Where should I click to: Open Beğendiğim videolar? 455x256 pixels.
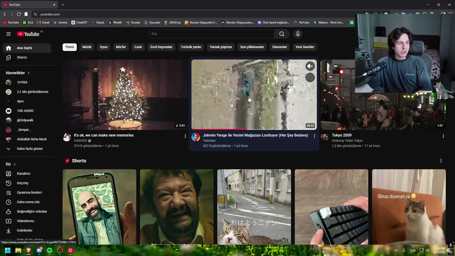(x=27, y=212)
